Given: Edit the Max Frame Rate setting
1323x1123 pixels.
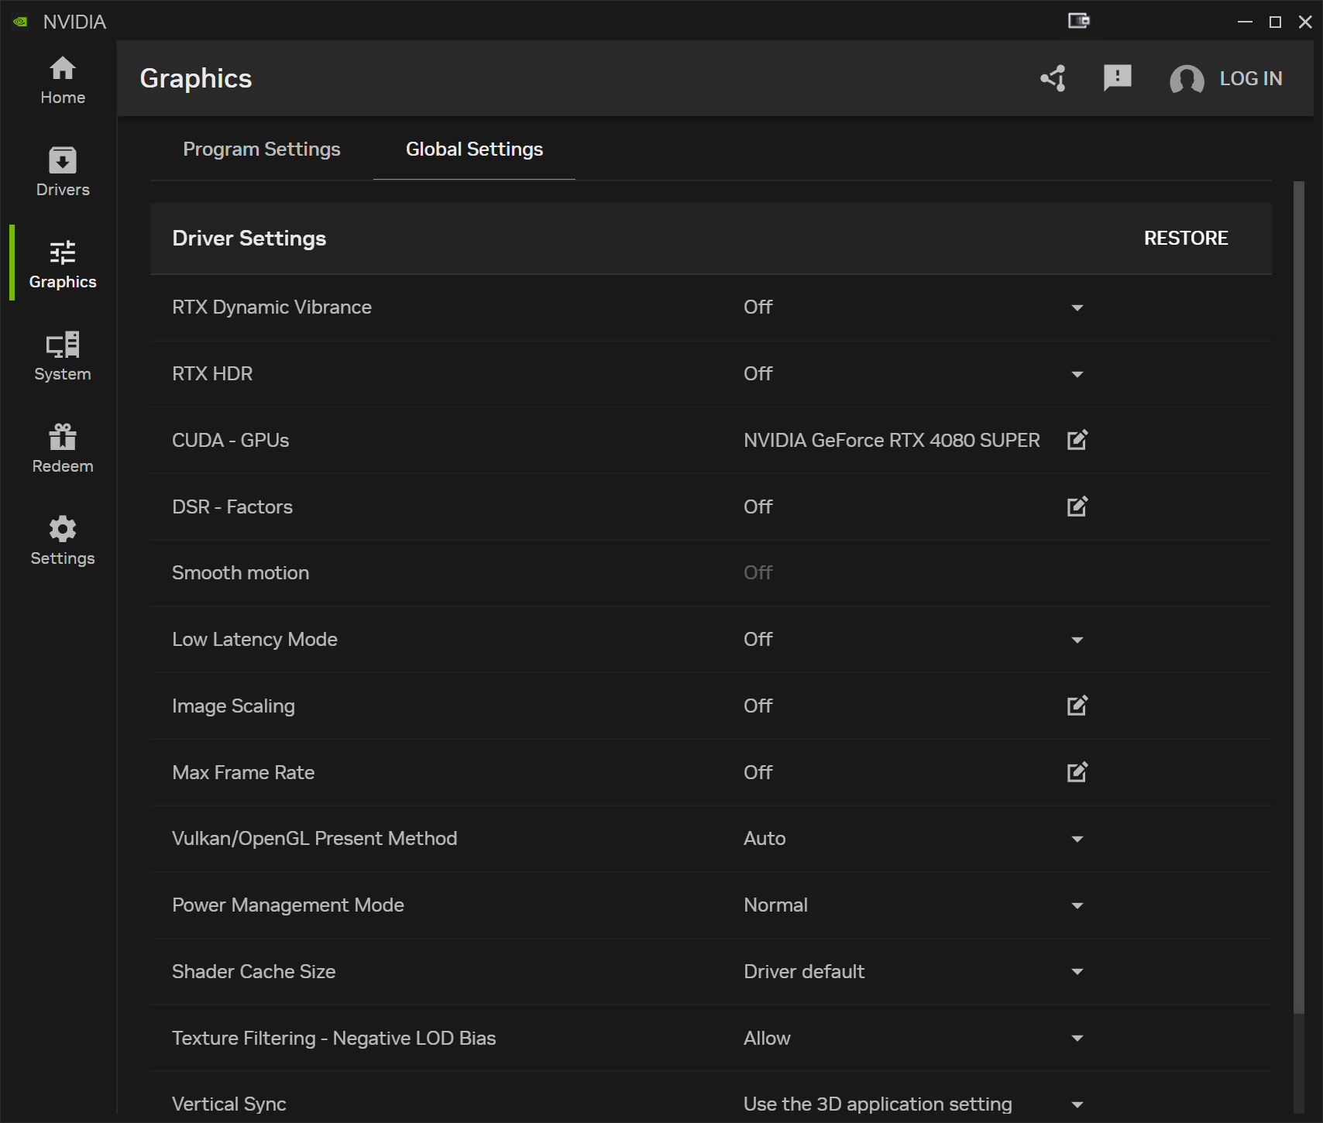Looking at the screenshot, I should click(1077, 772).
